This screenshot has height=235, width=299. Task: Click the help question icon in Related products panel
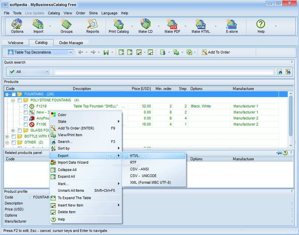point(285,153)
